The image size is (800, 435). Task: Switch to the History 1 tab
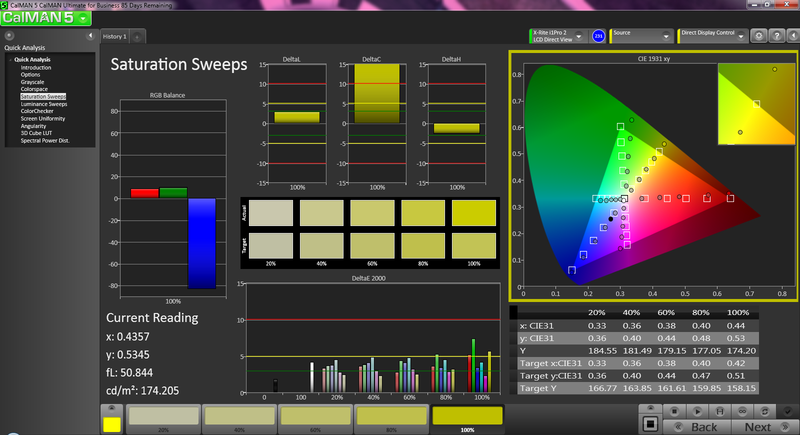tap(114, 36)
